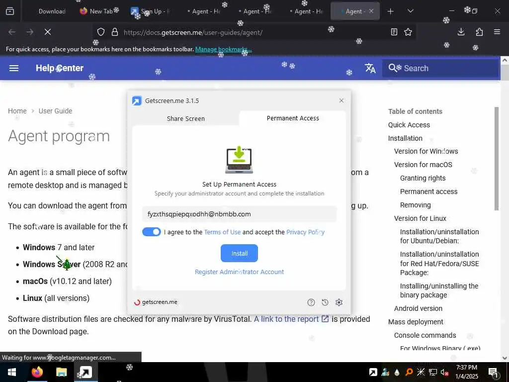Open Firefox application menu

[x=497, y=32]
